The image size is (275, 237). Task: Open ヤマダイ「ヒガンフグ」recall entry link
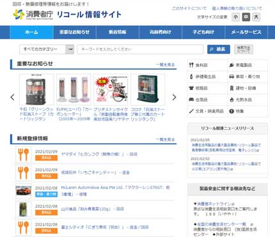(x=99, y=154)
